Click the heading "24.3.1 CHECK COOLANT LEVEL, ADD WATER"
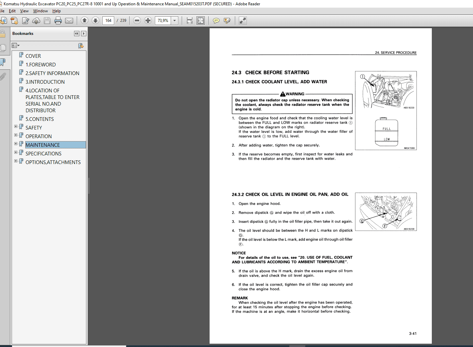The image size is (473, 347). pos(279,82)
